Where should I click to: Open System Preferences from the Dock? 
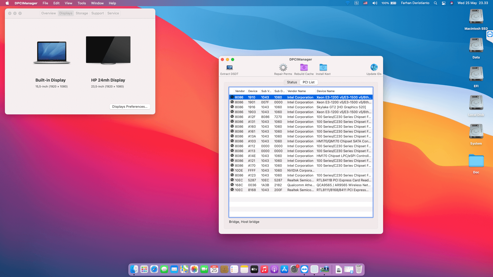coord(294,269)
